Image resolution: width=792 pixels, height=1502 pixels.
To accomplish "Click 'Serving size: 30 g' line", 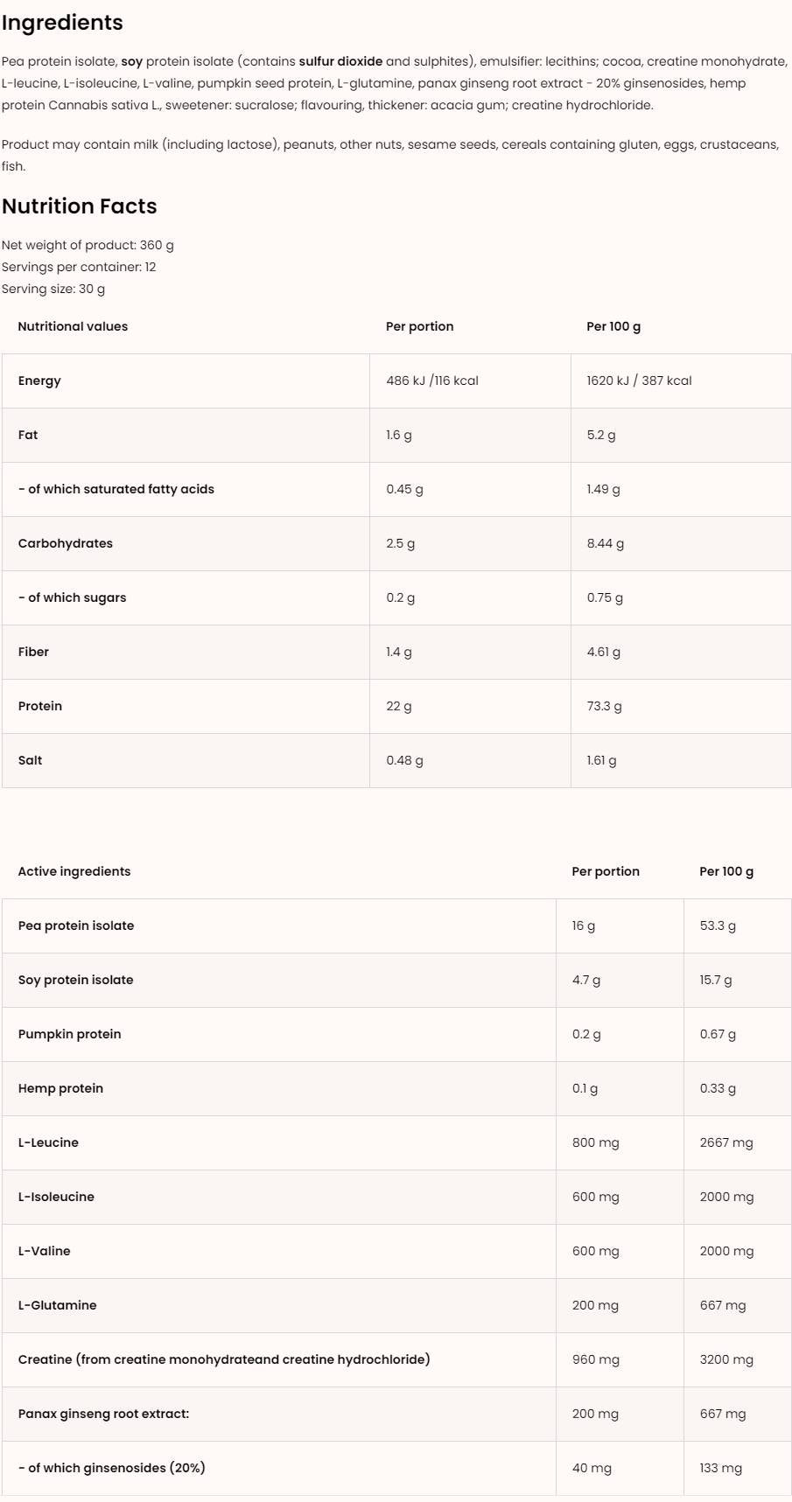I will coord(53,289).
